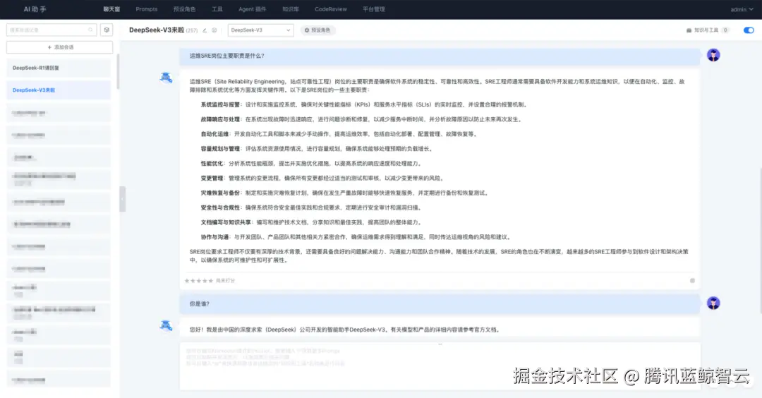Go to the Agent 插件 tab

pos(252,9)
